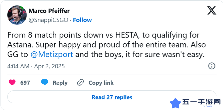The width and height of the screenshot is (223, 110).
Task: Follow @SnappiCSGO
Action: pos(82,20)
